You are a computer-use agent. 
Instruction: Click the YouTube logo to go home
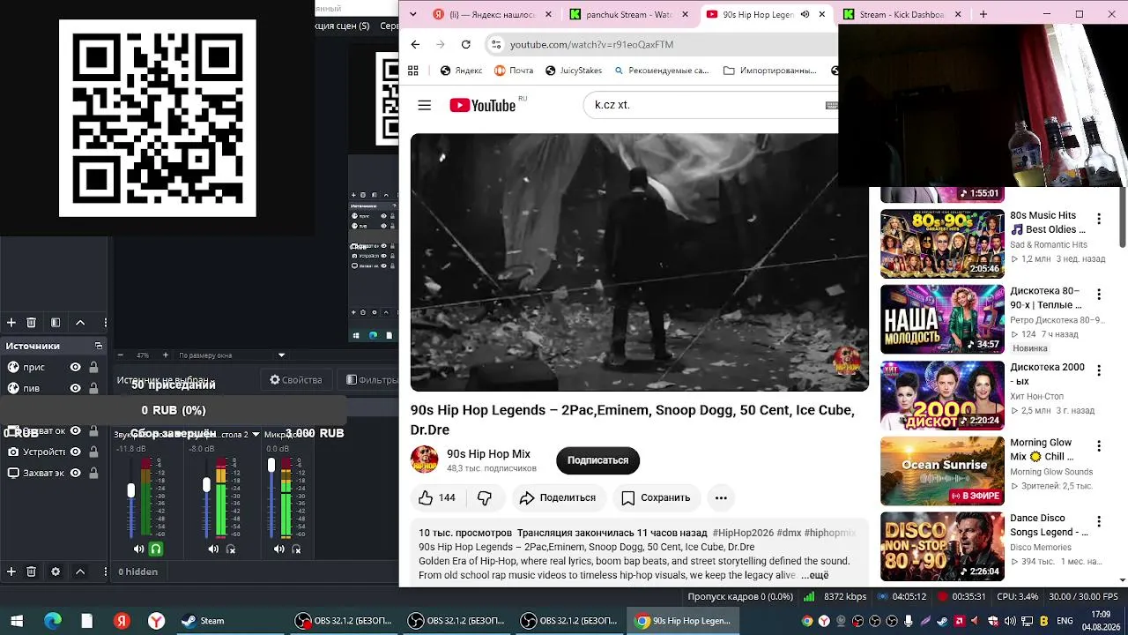[x=483, y=106]
